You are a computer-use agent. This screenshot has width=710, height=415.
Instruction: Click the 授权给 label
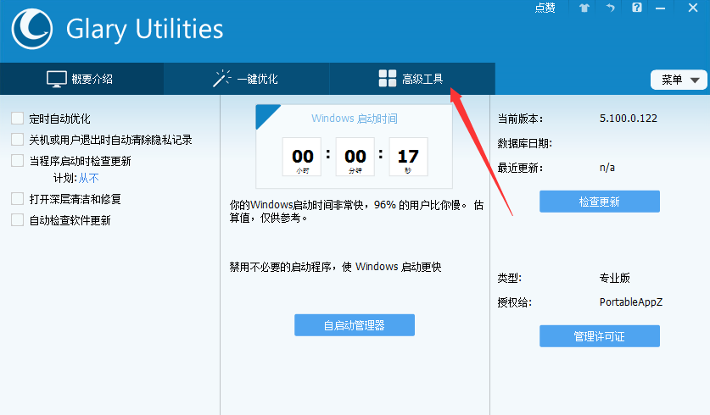click(514, 302)
